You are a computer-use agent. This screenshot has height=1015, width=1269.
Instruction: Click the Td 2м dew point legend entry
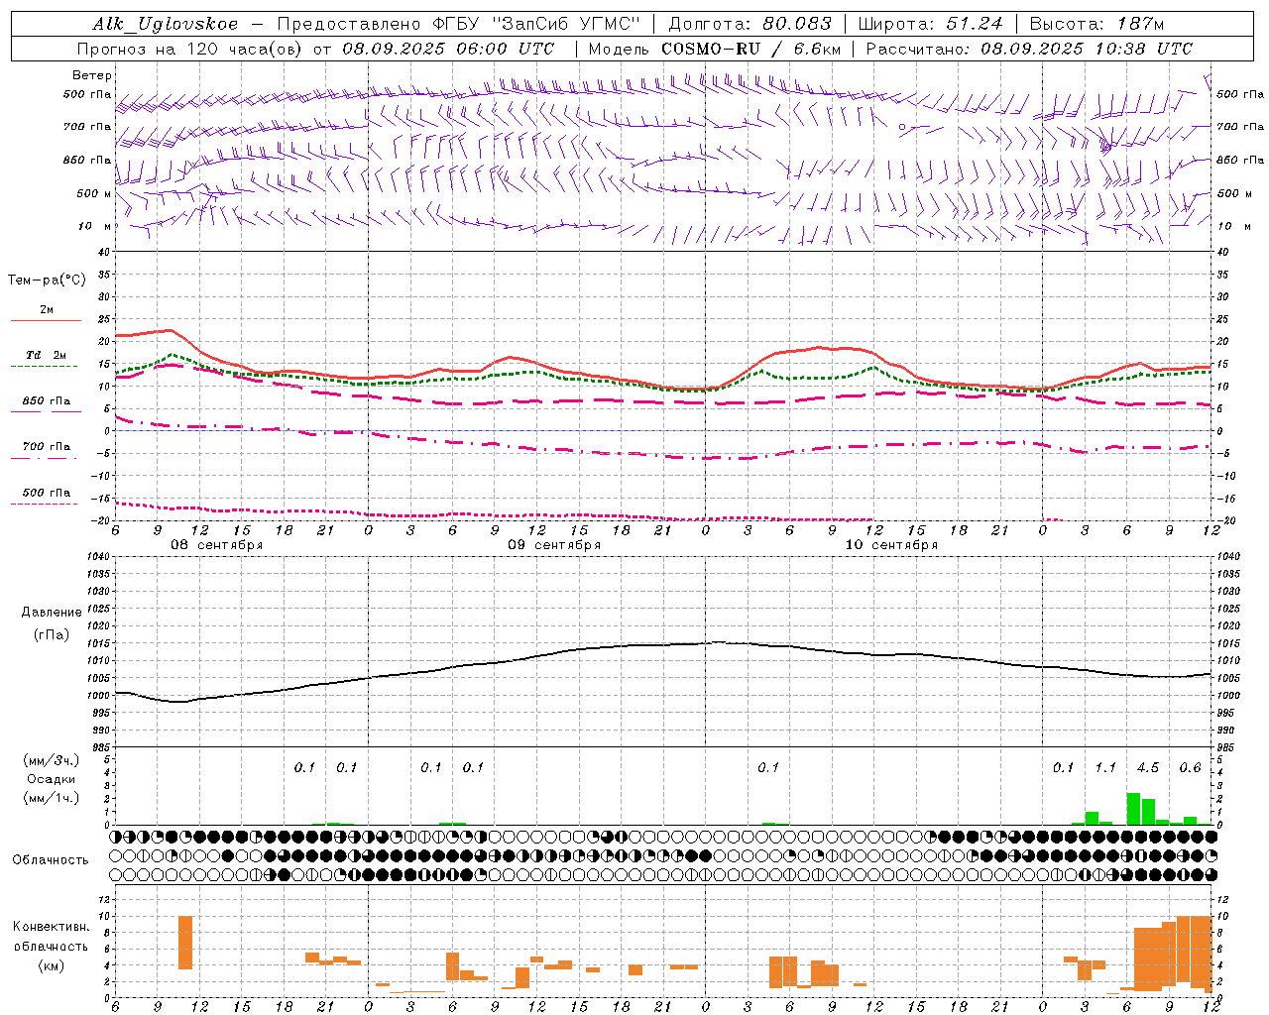pos(46,355)
